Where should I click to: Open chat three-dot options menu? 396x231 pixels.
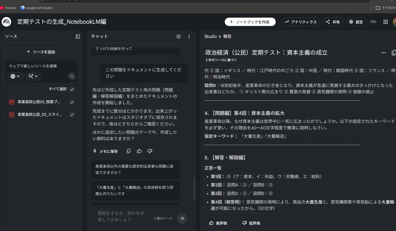(189, 36)
